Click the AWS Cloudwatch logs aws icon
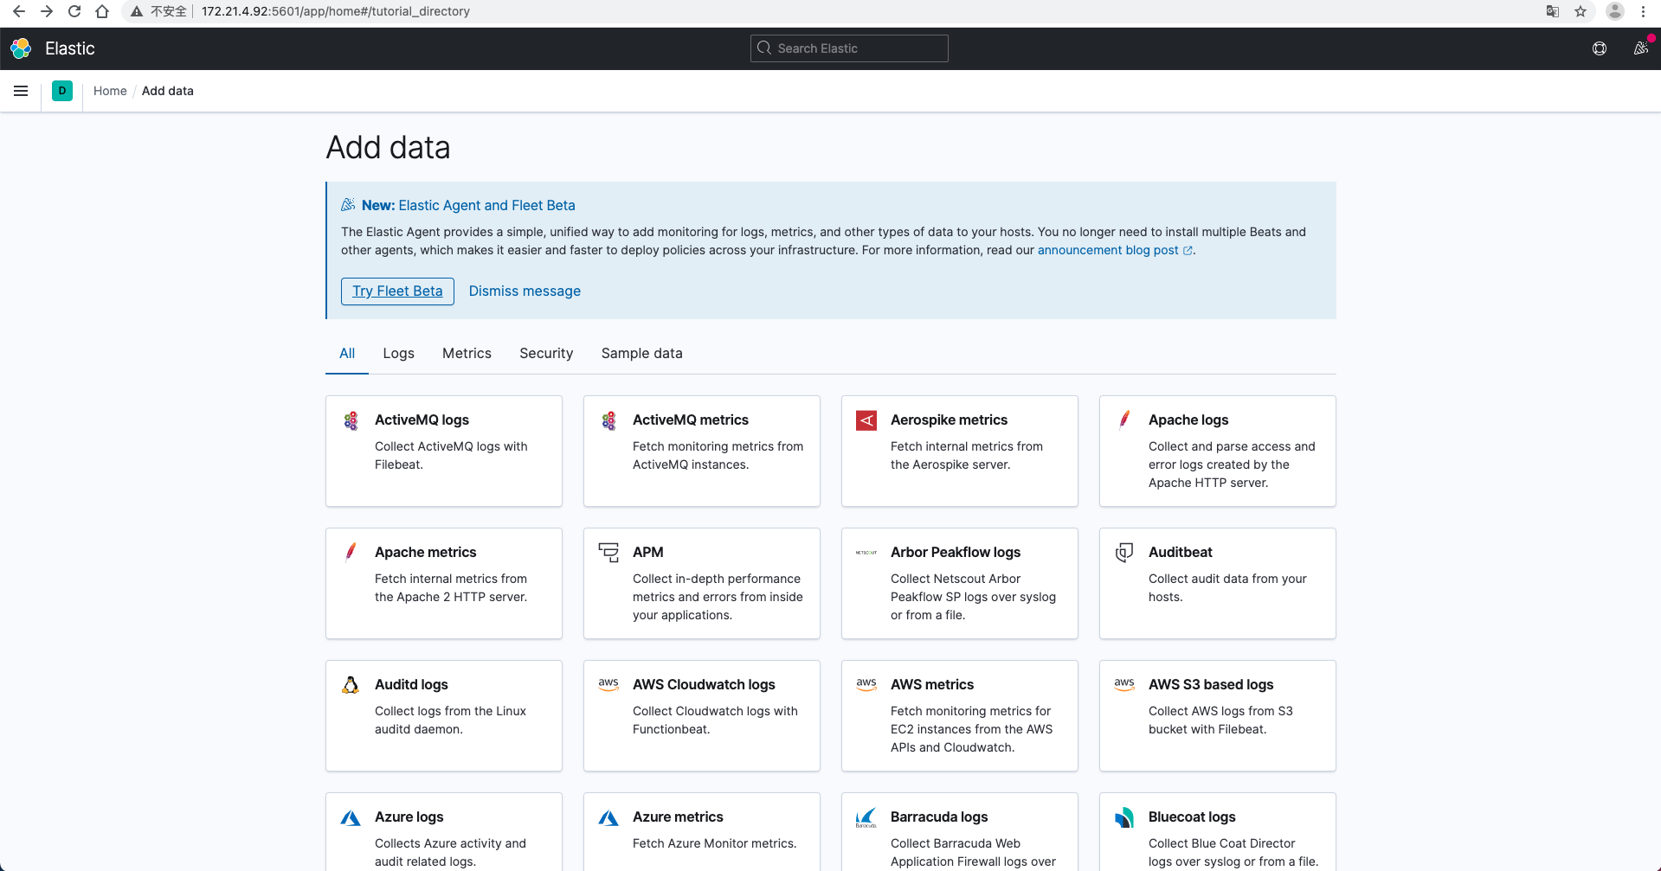The height and width of the screenshot is (871, 1661). click(608, 684)
